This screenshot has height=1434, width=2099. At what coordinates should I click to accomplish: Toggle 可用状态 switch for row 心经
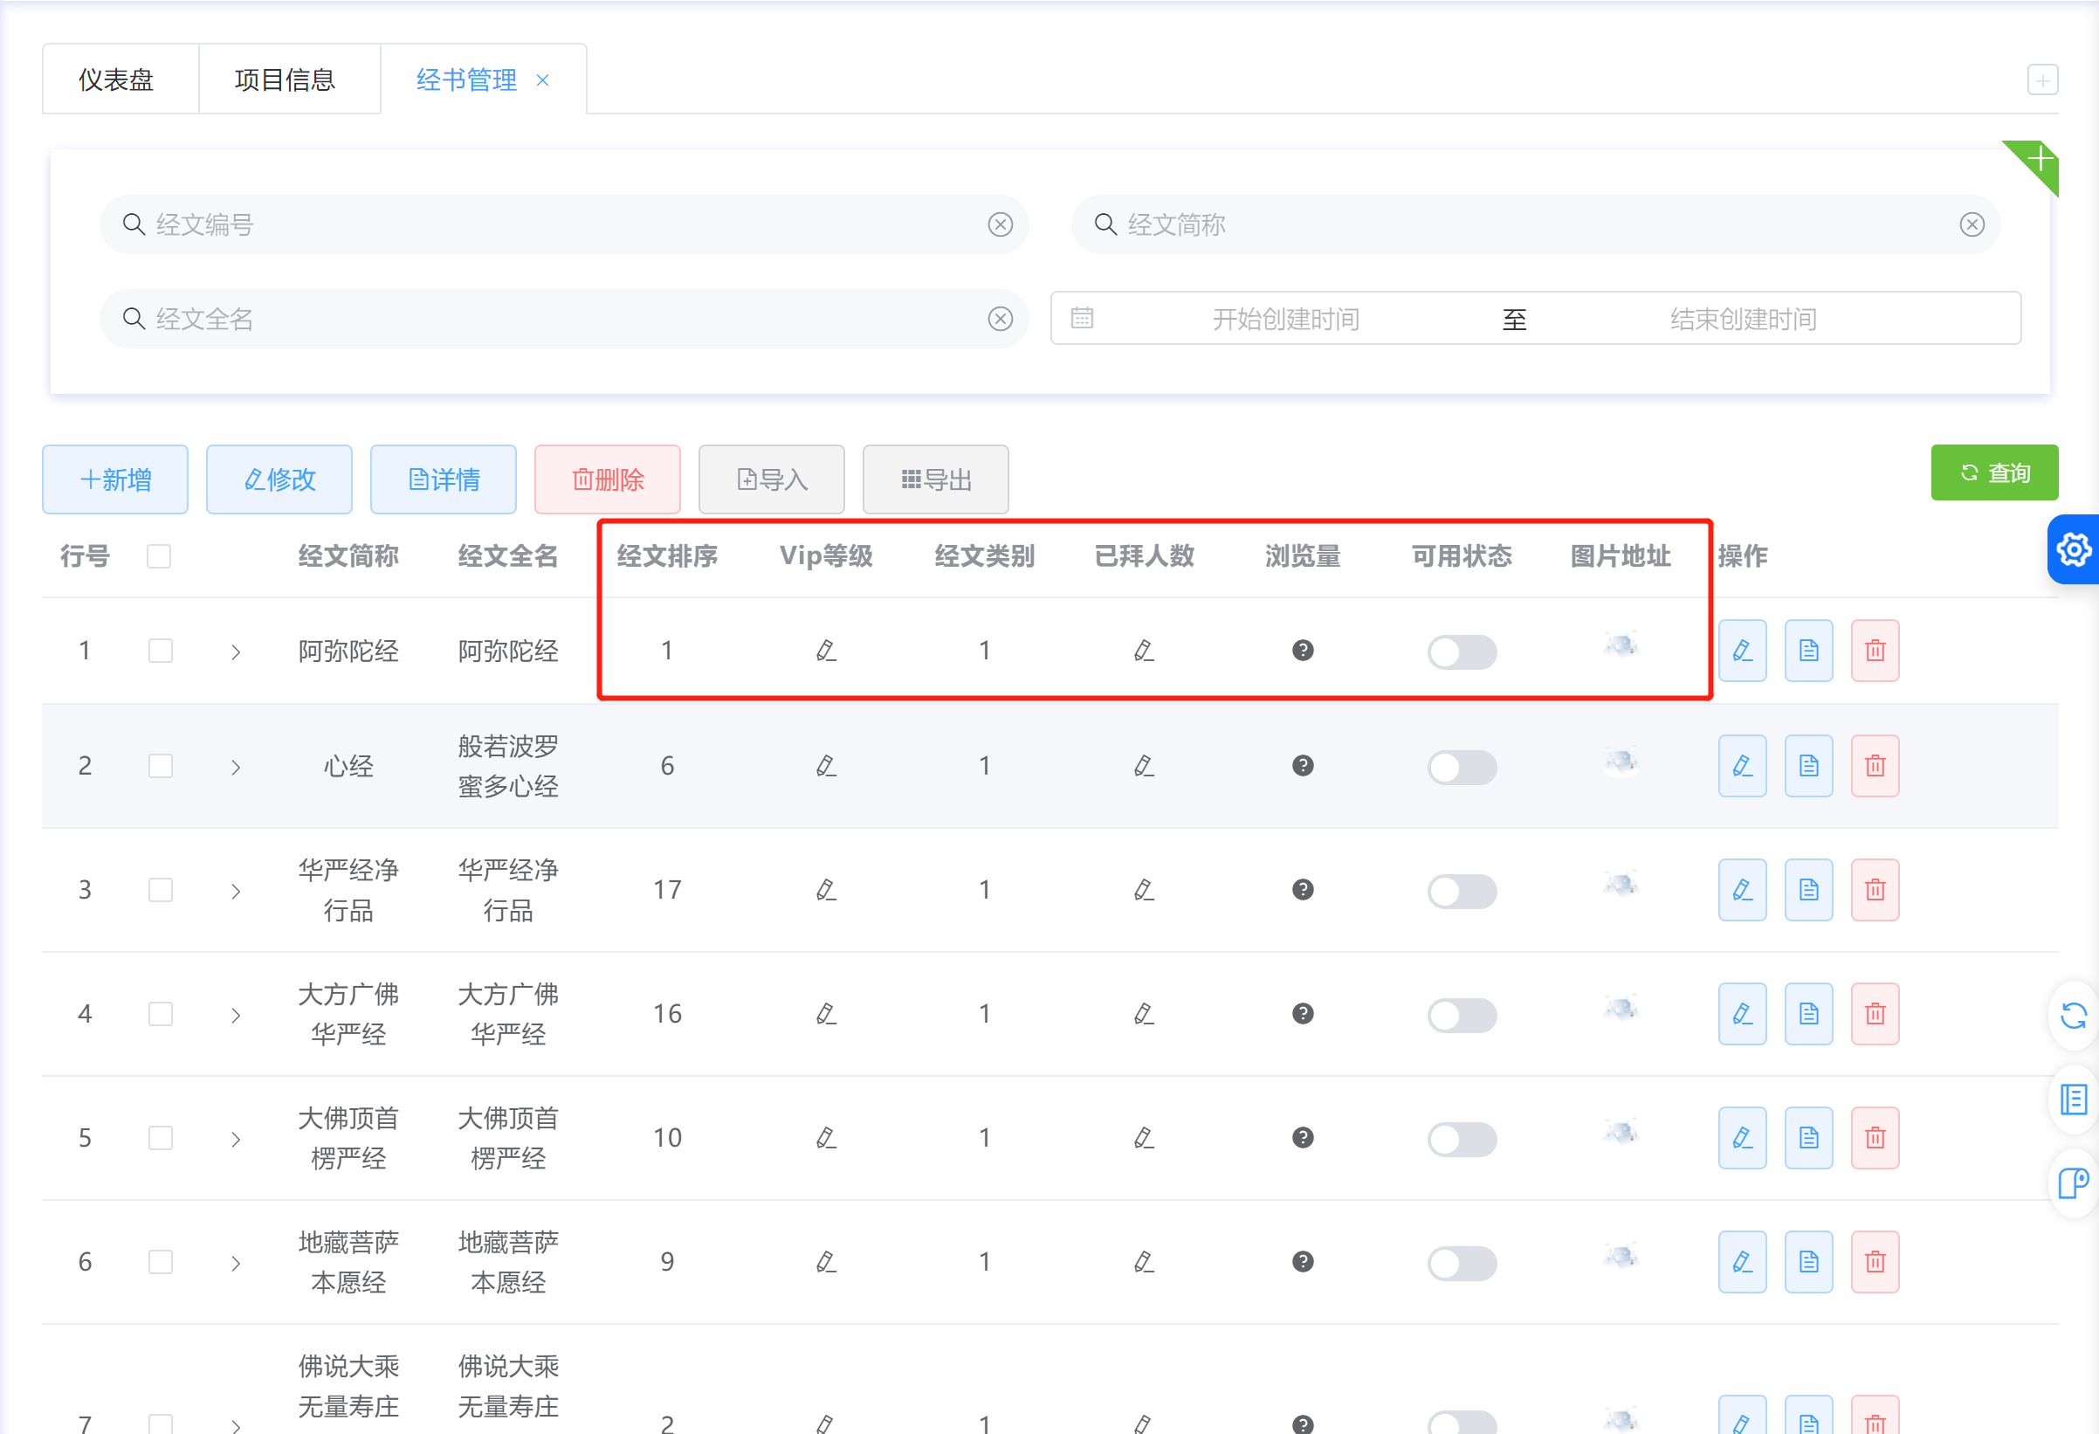1462,767
